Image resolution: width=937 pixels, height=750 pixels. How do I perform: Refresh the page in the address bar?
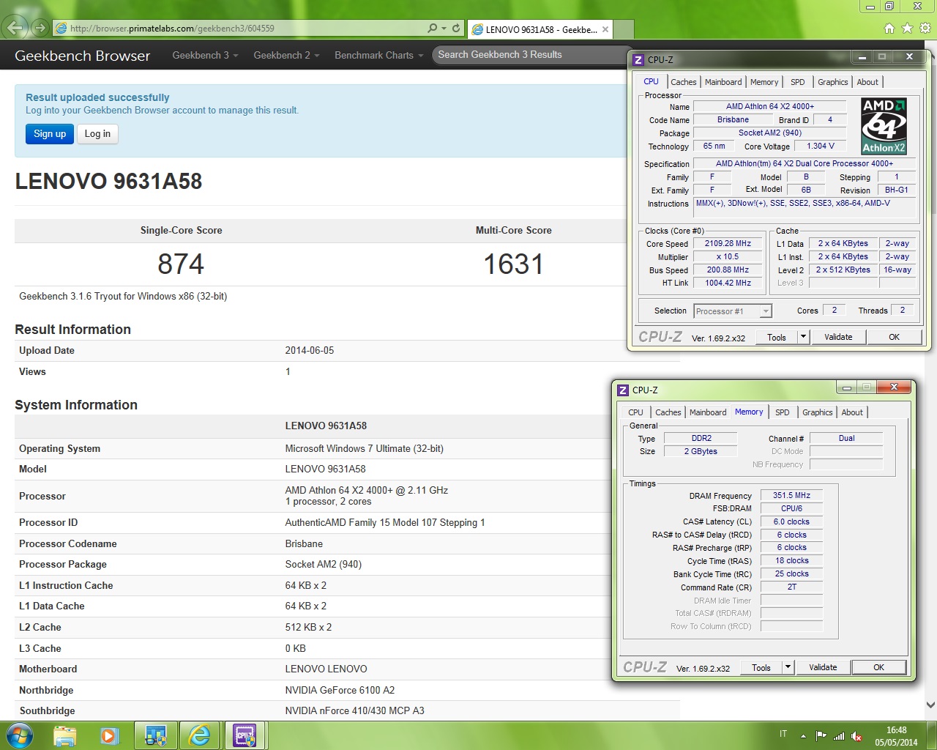(x=456, y=29)
